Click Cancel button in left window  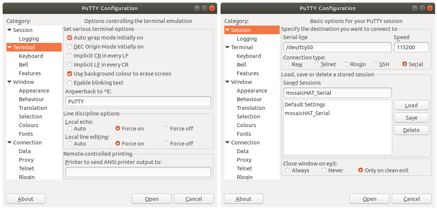point(194,199)
